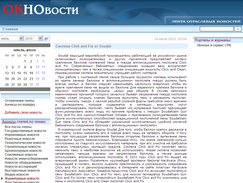Select calendar day 17
Viewport: 243px width, 183px height.
pyautogui.click(x=37, y=73)
